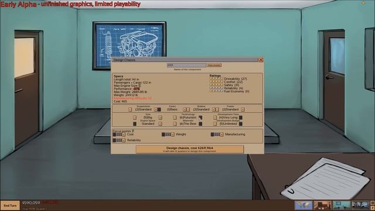375x211 pixels.
Task: Open the factory showroom view icon
Action: click(x=360, y=205)
